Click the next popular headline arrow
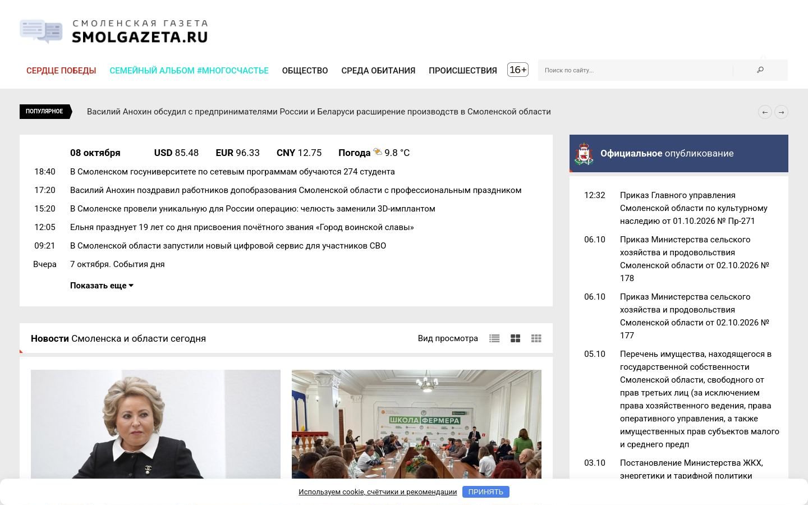Viewport: 808px width, 505px height. pos(781,112)
